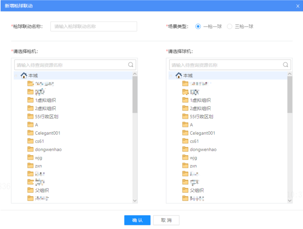Click home icon of 本域 in dome camera tree
This screenshot has width=303, height=229.
179,75
